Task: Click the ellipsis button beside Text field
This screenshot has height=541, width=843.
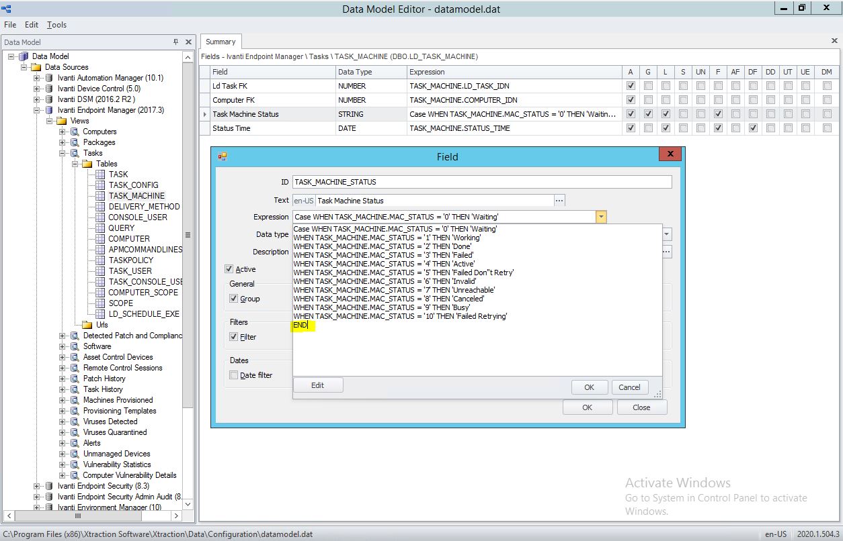Action: tap(559, 200)
